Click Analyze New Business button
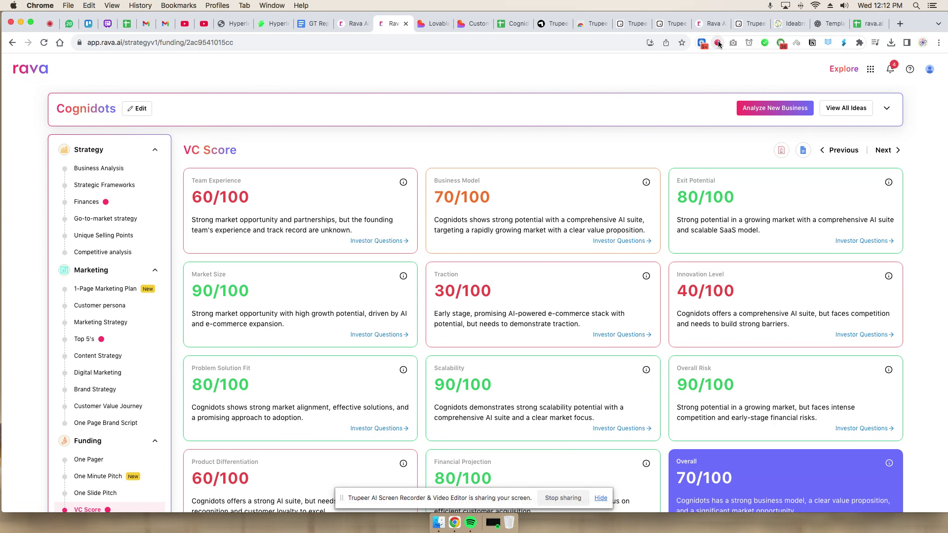 click(x=775, y=108)
